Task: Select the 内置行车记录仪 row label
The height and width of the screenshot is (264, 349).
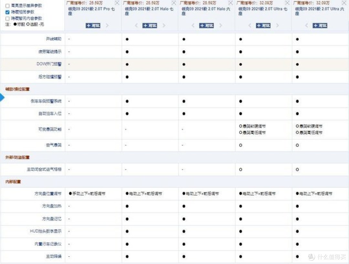Action: (48, 244)
